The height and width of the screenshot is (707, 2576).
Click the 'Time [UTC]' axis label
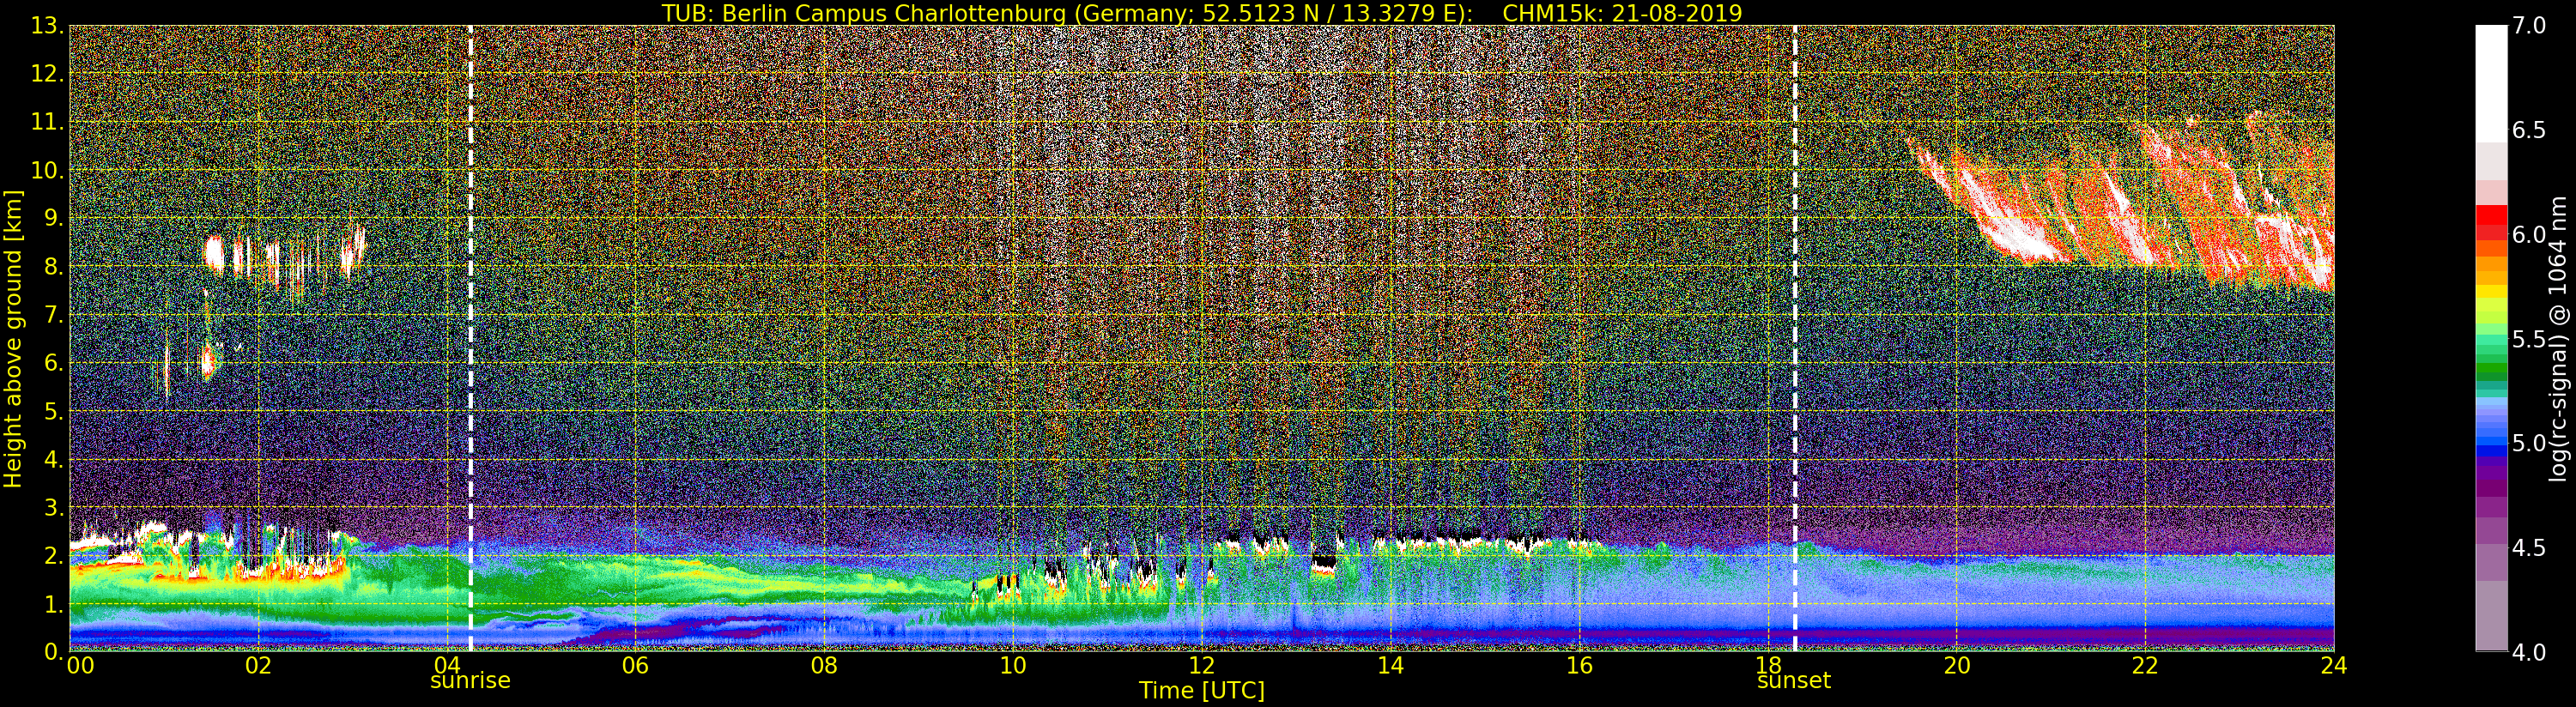point(1202,690)
